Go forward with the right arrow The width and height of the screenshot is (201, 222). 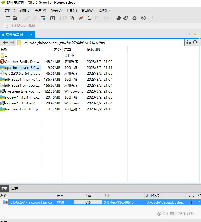click(x=12, y=42)
